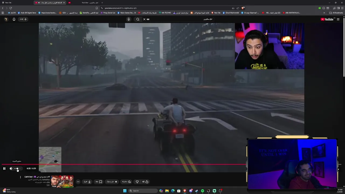Reload the page
This screenshot has height=194, width=345.
pos(11,8)
